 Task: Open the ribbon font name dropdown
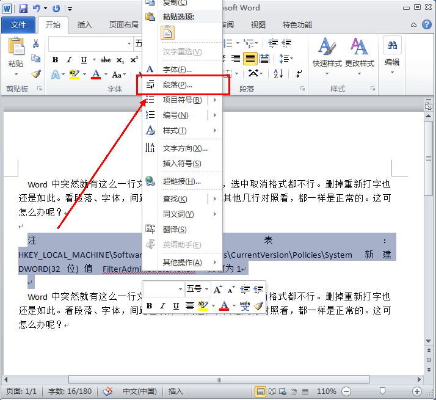[x=129, y=44]
